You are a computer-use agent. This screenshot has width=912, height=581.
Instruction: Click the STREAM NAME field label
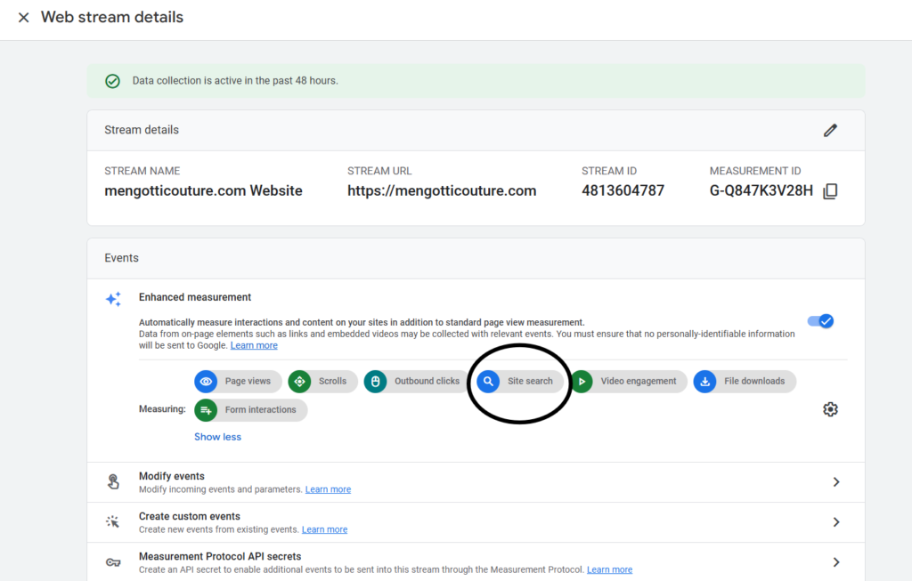click(142, 172)
